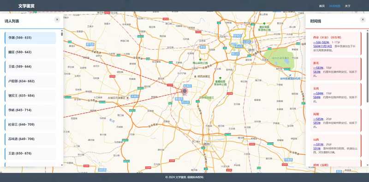The height and width of the screenshot is (182, 369).
Task: Click the airport icon near 徐州观音国际机场
Action: 290,75
